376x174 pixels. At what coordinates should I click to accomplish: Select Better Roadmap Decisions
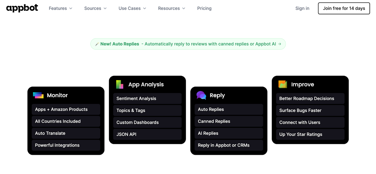[x=310, y=99]
